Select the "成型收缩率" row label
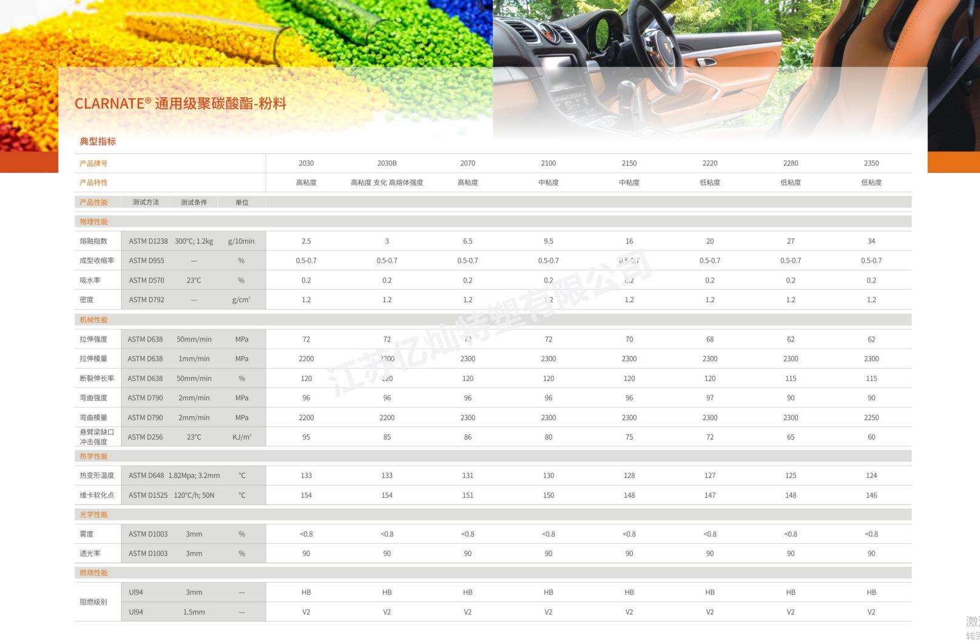This screenshot has width=980, height=644. tap(97, 261)
